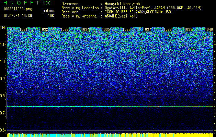Click the 1040 time marker
Image resolution: width=216 pixels, height=137 pixels.
209,29
